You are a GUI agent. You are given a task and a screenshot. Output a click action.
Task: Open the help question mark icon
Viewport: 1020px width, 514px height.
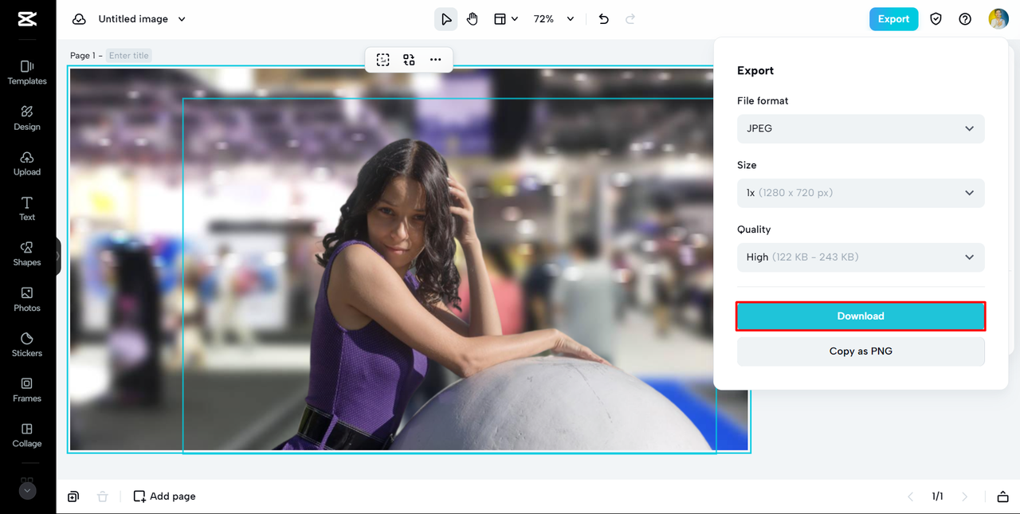click(965, 19)
